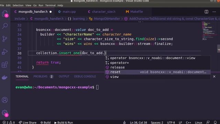Open the Selection menu
Viewport: 220px width, 124px height.
[x=18, y=6]
